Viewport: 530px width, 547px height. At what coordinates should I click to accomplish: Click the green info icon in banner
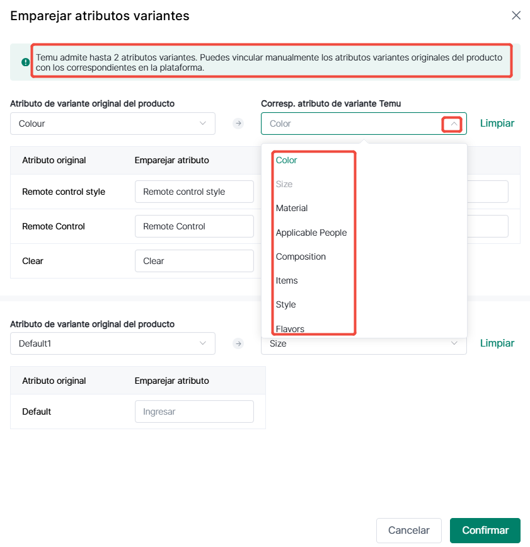coord(25,62)
